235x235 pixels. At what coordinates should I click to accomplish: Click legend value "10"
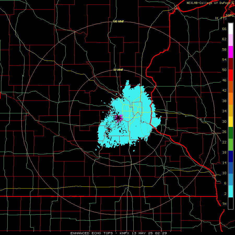(224, 173)
